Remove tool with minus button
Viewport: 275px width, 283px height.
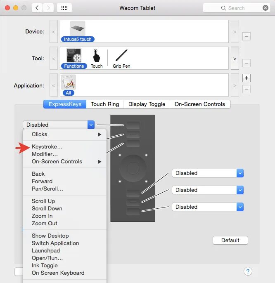(246, 63)
